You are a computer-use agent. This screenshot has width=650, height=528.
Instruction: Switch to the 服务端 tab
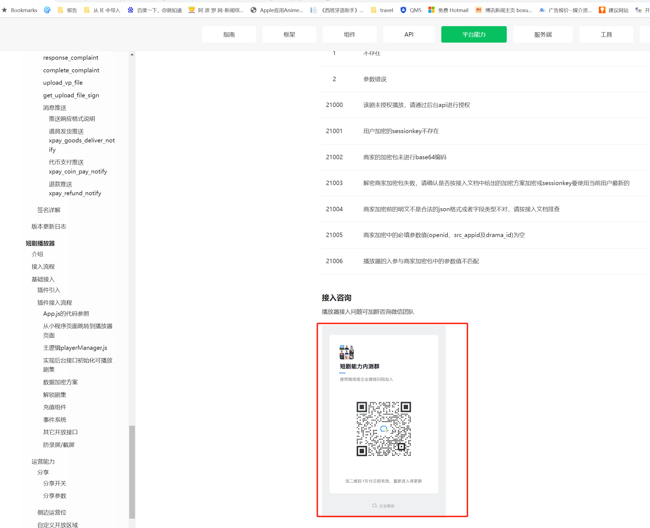click(543, 34)
